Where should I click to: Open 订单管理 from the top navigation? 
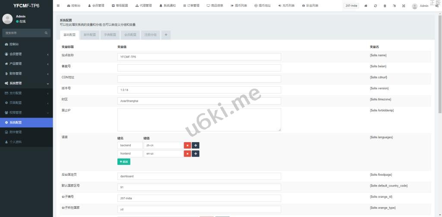(x=191, y=6)
